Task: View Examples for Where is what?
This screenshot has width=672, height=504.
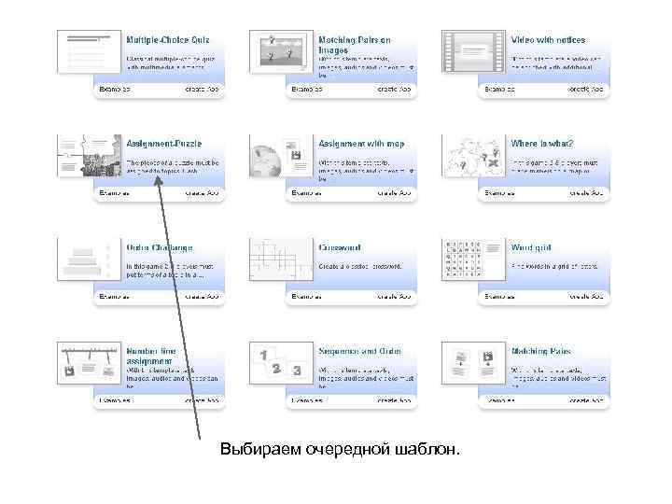Action: (x=498, y=193)
